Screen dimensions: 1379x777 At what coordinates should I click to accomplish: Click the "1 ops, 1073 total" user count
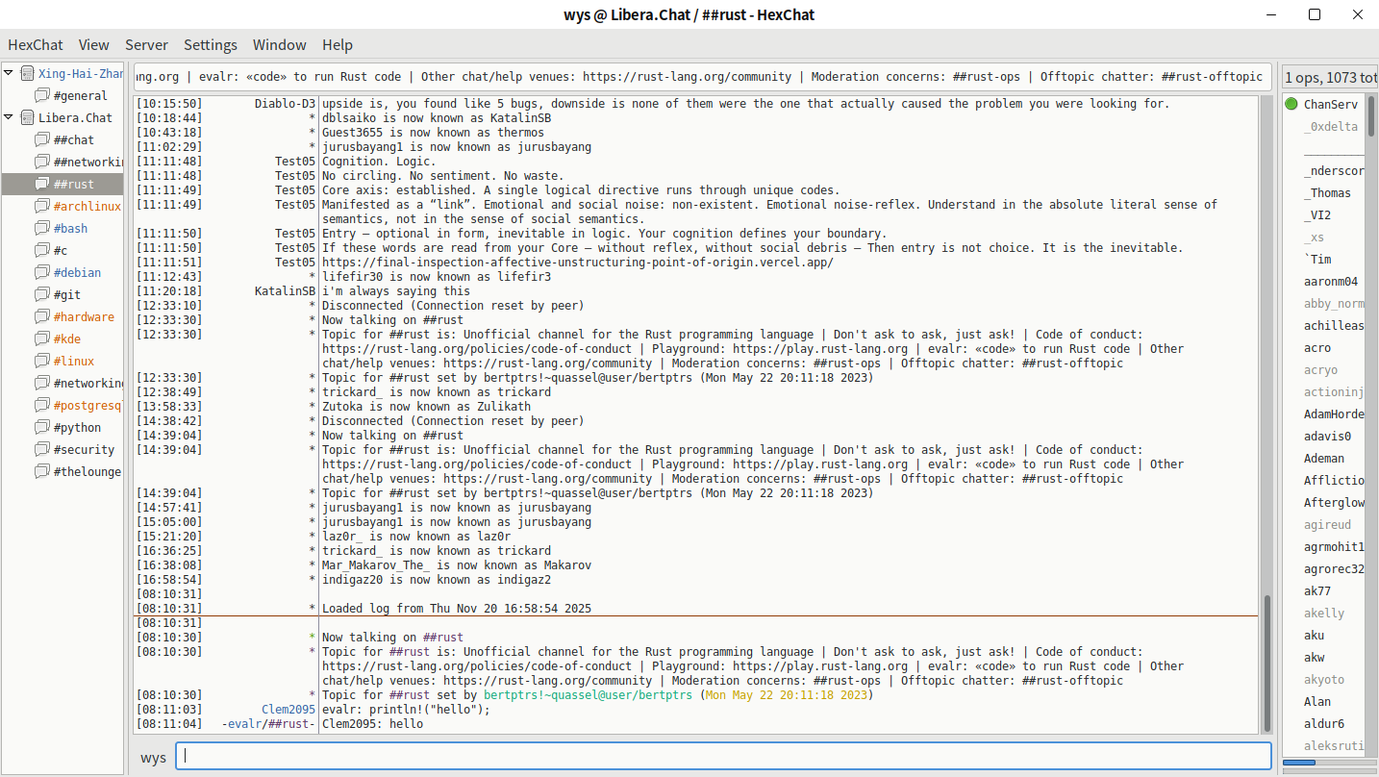[x=1331, y=78]
